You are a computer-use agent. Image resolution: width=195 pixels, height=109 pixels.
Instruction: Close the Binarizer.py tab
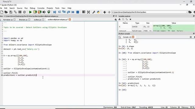(x=29, y=19)
